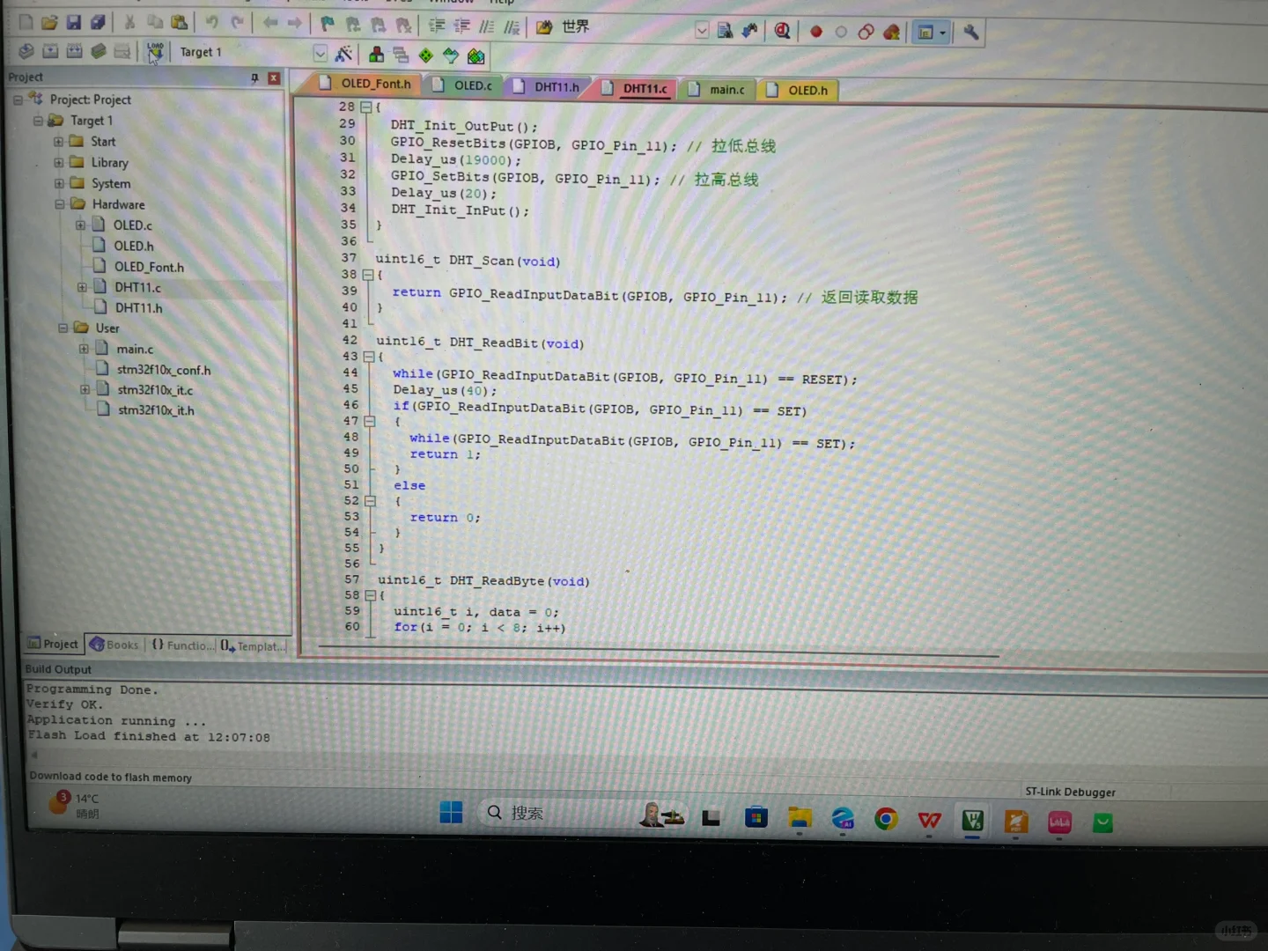Rebuild all target files

(74, 51)
